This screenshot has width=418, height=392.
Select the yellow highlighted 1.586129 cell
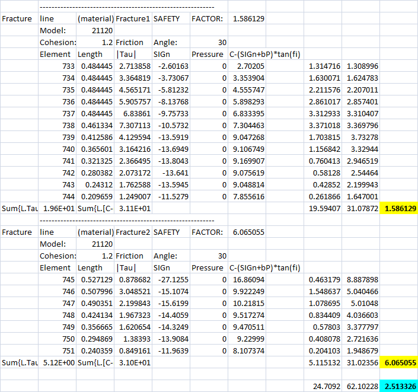[x=398, y=208]
